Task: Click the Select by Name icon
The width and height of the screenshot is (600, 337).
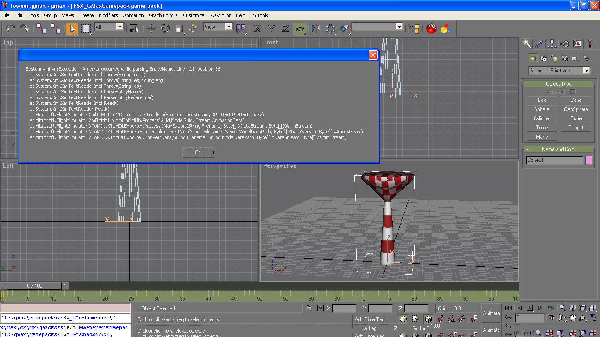Action: click(x=134, y=29)
